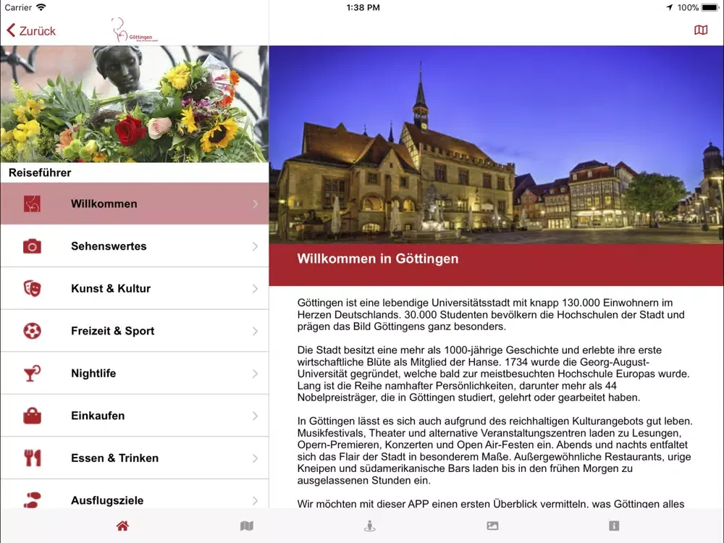The image size is (724, 543).
Task: Open the info tab in bottom bar
Action: coord(614,526)
